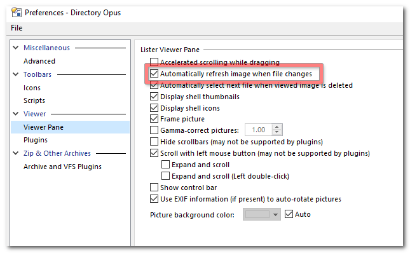Enable Show control bar
This screenshot has height=253, width=410.
click(154, 188)
